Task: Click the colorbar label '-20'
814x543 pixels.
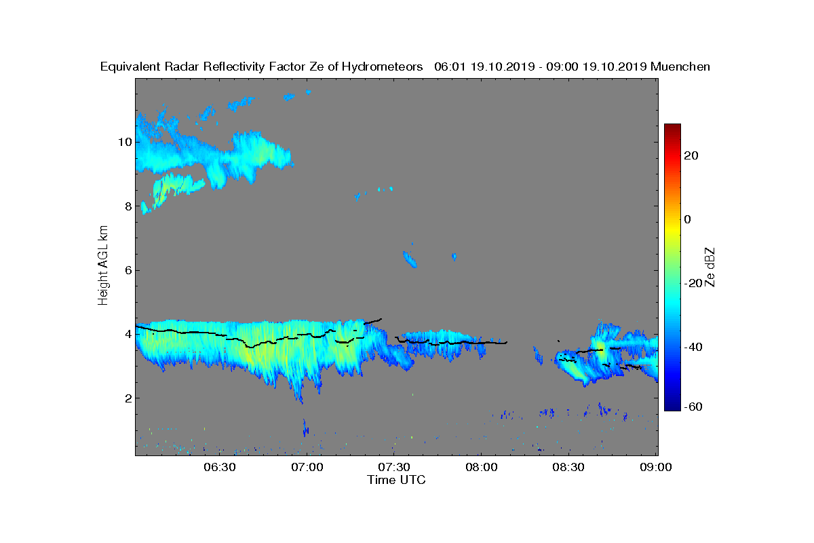Action: coord(693,283)
